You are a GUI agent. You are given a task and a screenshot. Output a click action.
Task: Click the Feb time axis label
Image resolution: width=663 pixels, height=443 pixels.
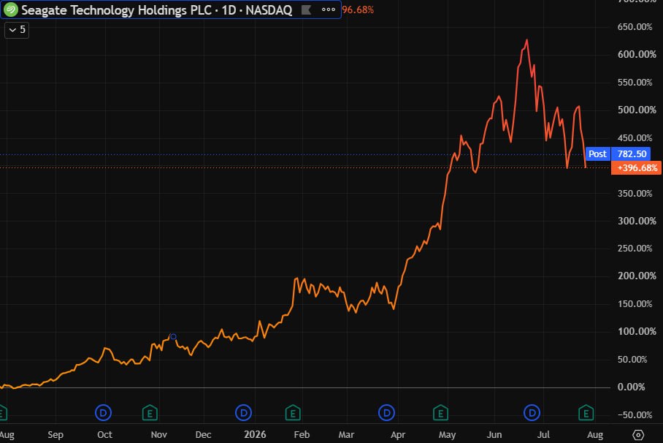(x=302, y=435)
